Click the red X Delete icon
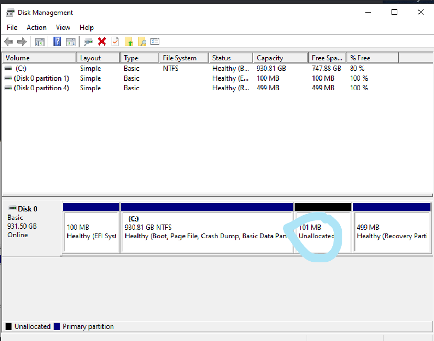Image resolution: width=434 pixels, height=341 pixels. pyautogui.click(x=102, y=41)
